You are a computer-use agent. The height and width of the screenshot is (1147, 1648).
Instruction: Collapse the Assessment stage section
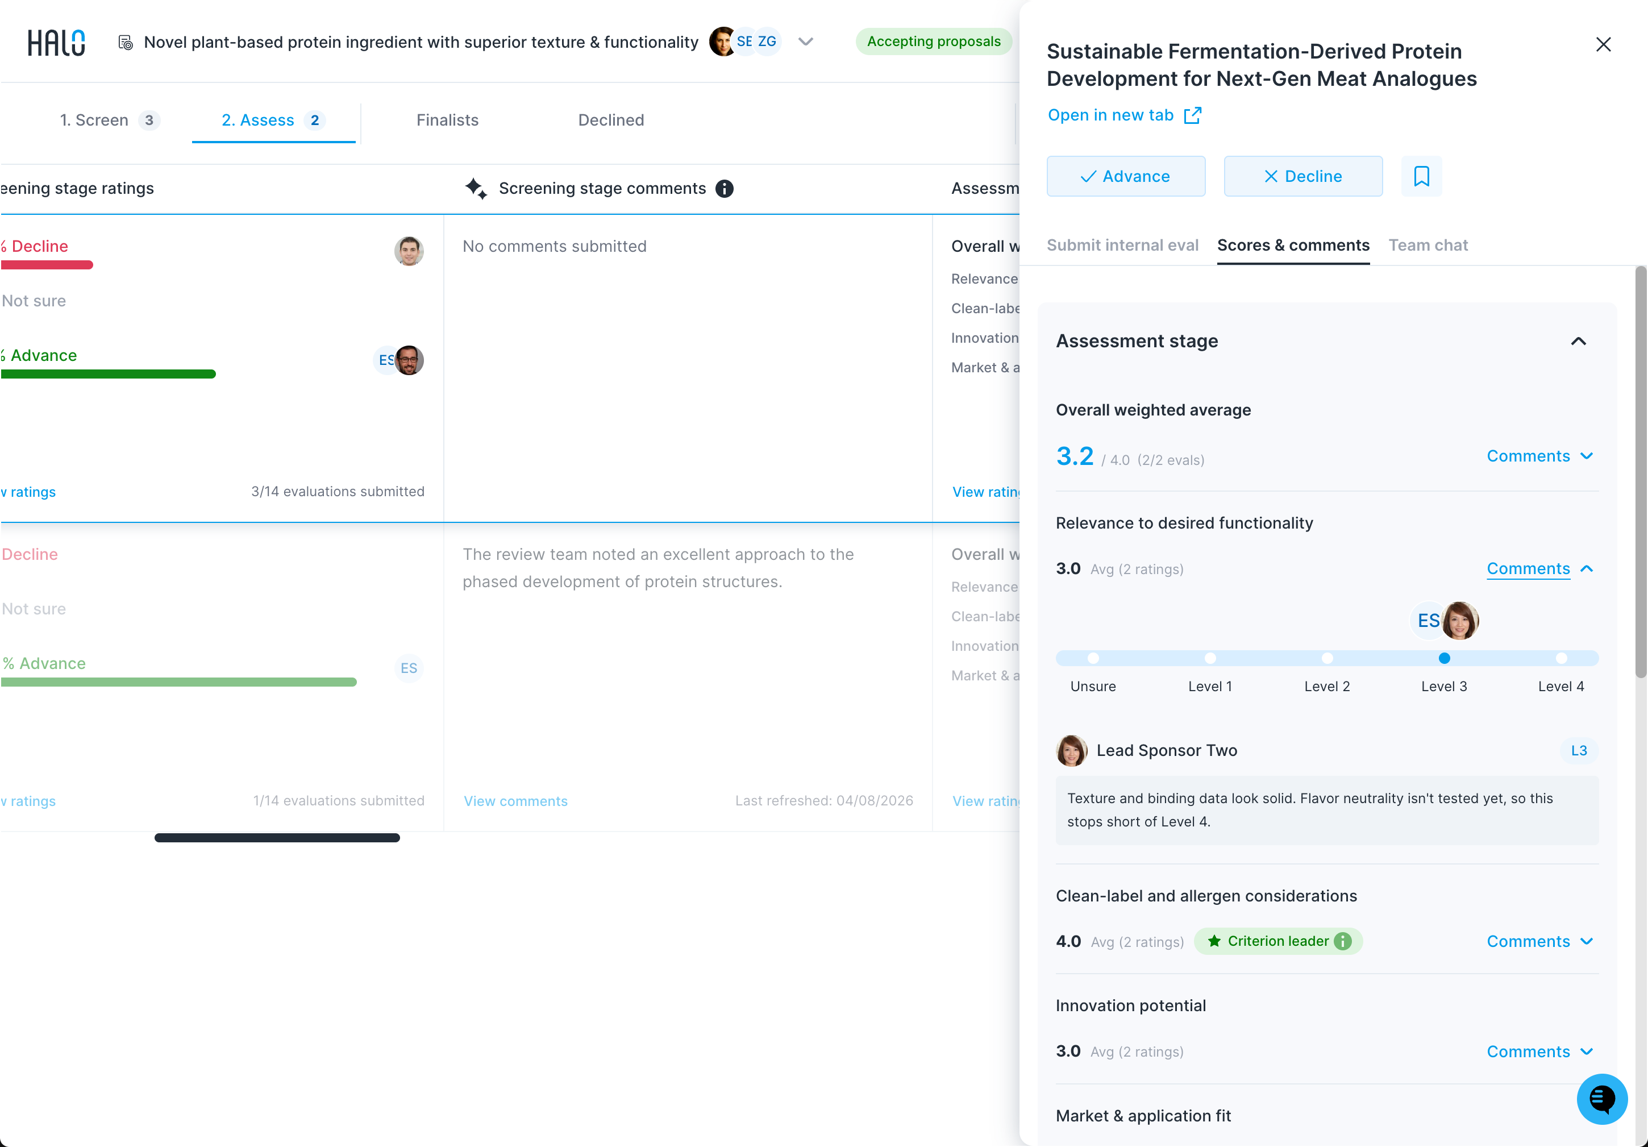1578,341
